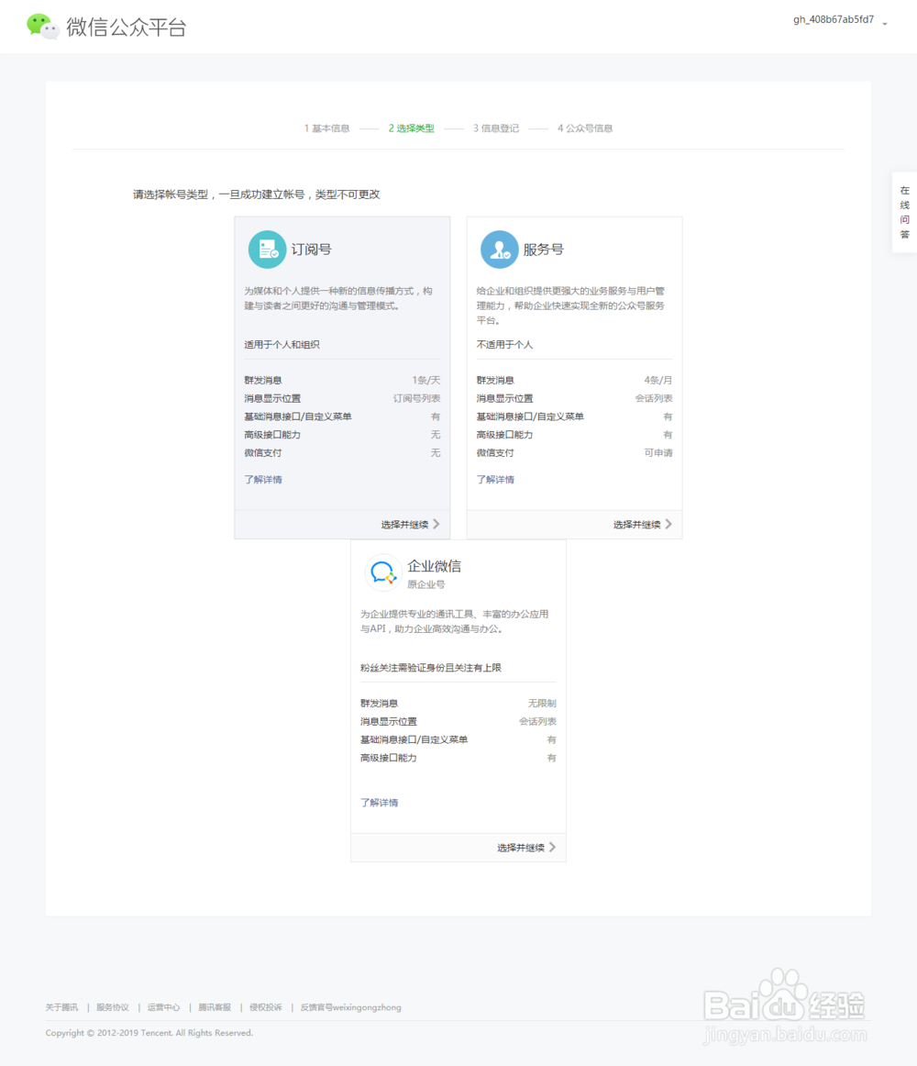
Task: Open 了解详情 link in 服务号 card
Action: (495, 479)
